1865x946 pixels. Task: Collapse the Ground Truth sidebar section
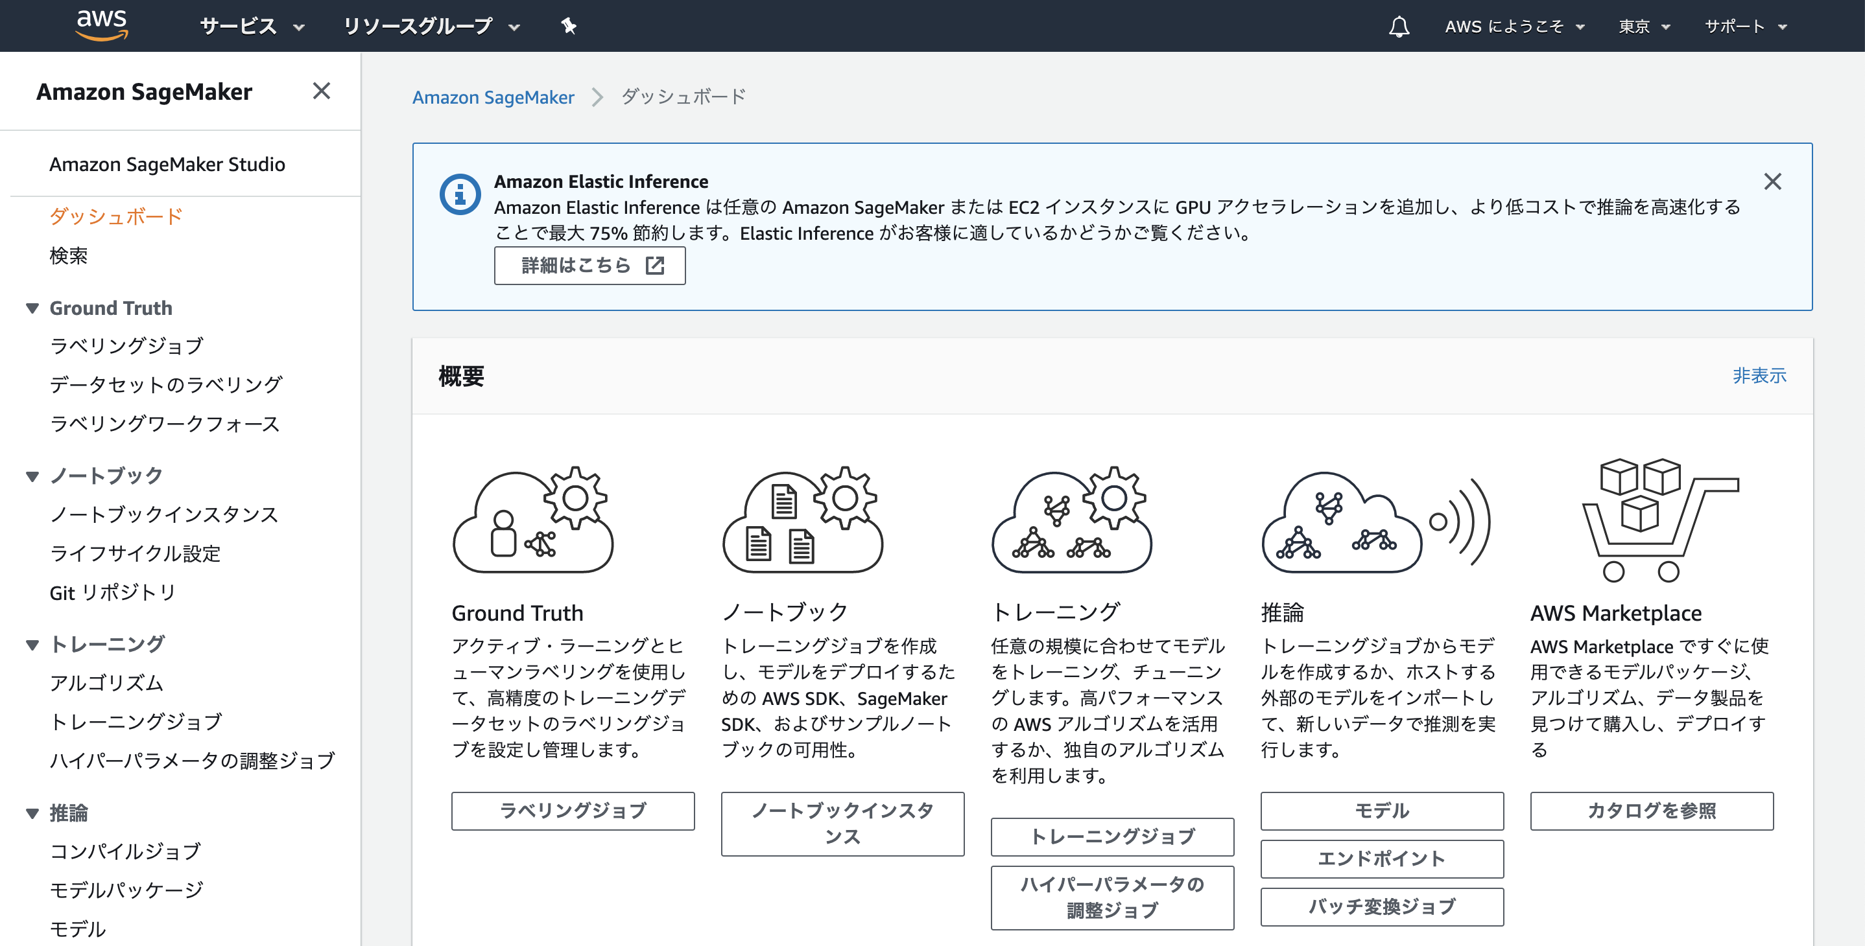(32, 308)
